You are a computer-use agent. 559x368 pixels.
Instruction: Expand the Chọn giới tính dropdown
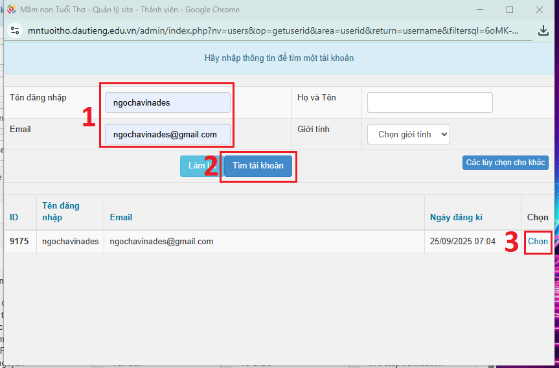408,134
